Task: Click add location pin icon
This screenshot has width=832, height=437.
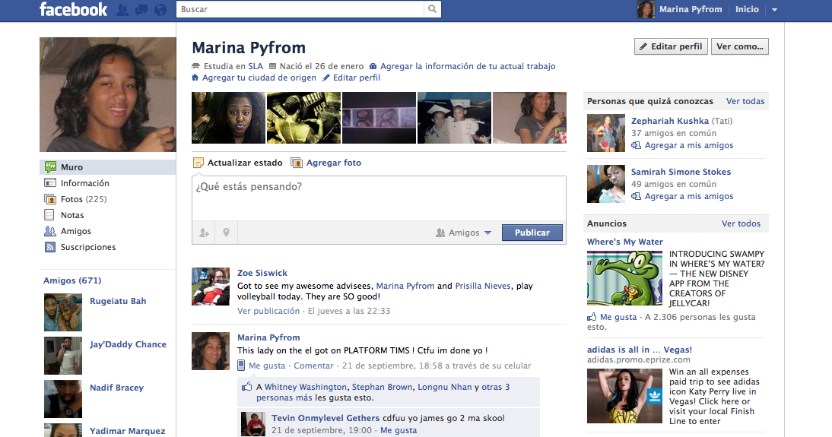Action: [x=225, y=233]
